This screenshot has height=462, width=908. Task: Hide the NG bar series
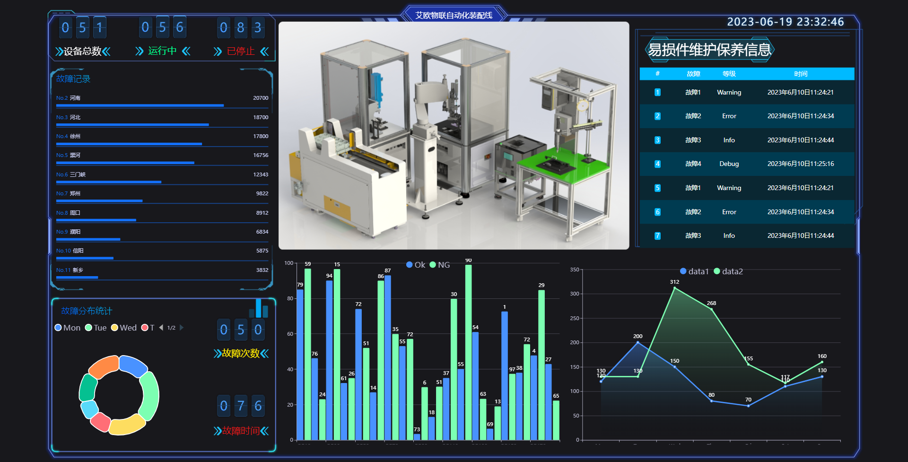click(x=440, y=265)
